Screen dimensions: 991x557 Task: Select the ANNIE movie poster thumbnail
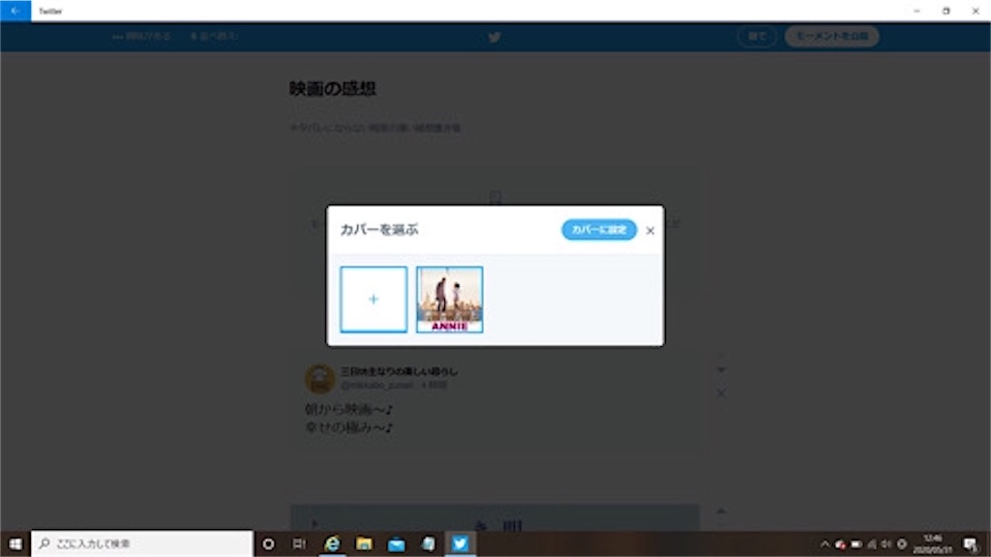click(x=449, y=300)
